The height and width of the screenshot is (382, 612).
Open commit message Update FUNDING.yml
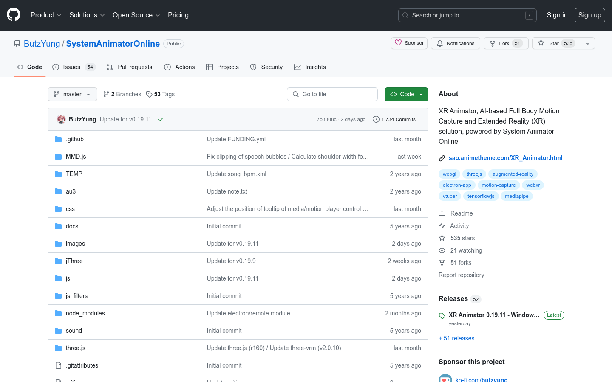pyautogui.click(x=236, y=139)
